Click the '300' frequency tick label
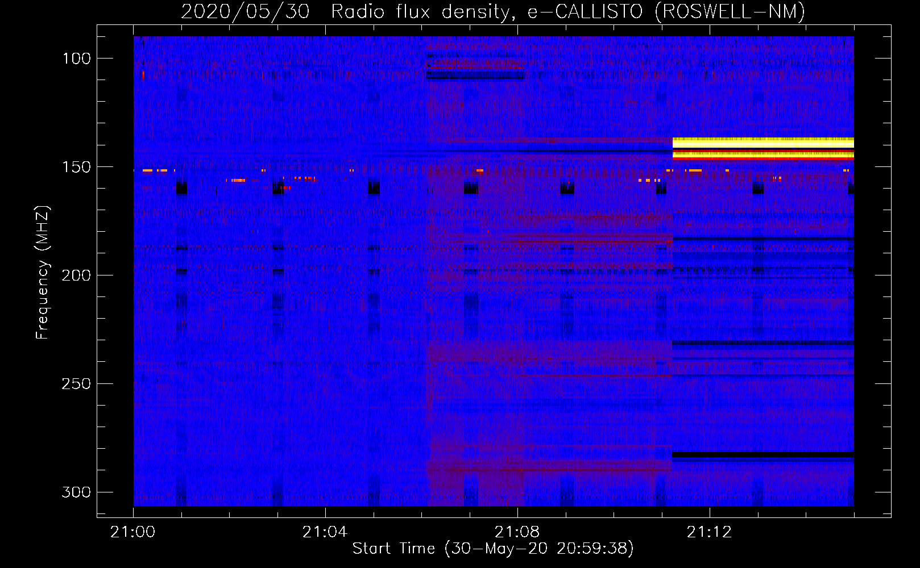This screenshot has height=568, width=920. coord(77,492)
